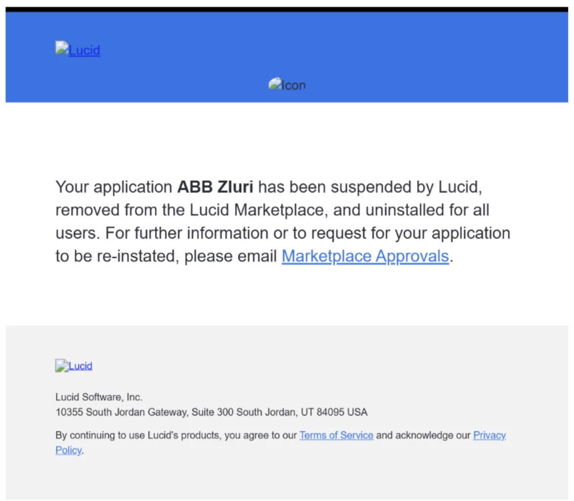Click the broken Icon image in header
Image resolution: width=574 pixels, height=501 pixels.
[x=287, y=85]
